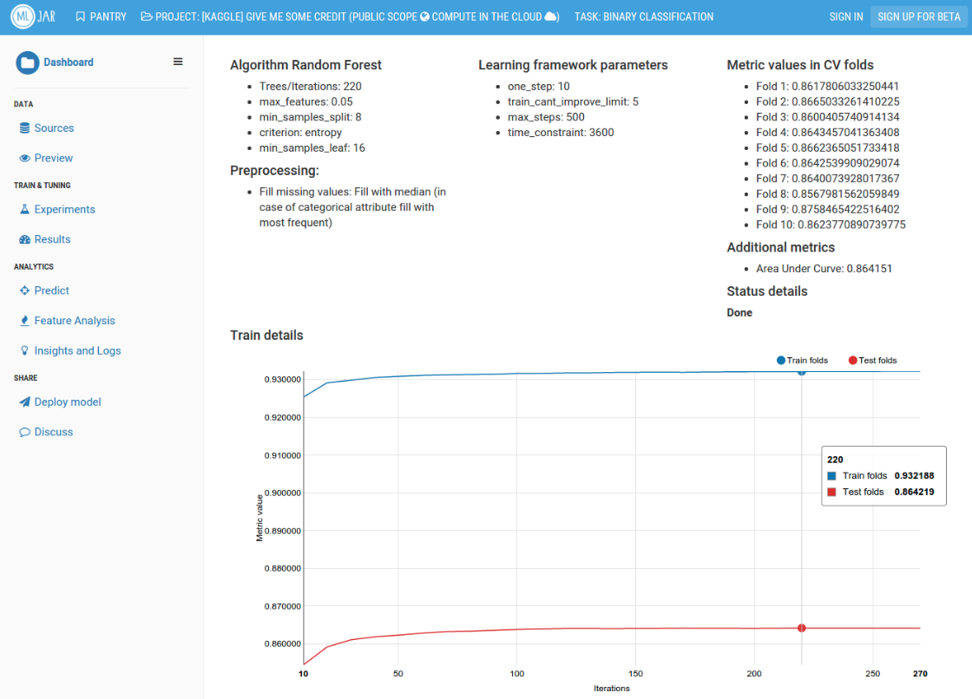
Task: Click the Experiments flask icon
Action: pyautogui.click(x=25, y=210)
